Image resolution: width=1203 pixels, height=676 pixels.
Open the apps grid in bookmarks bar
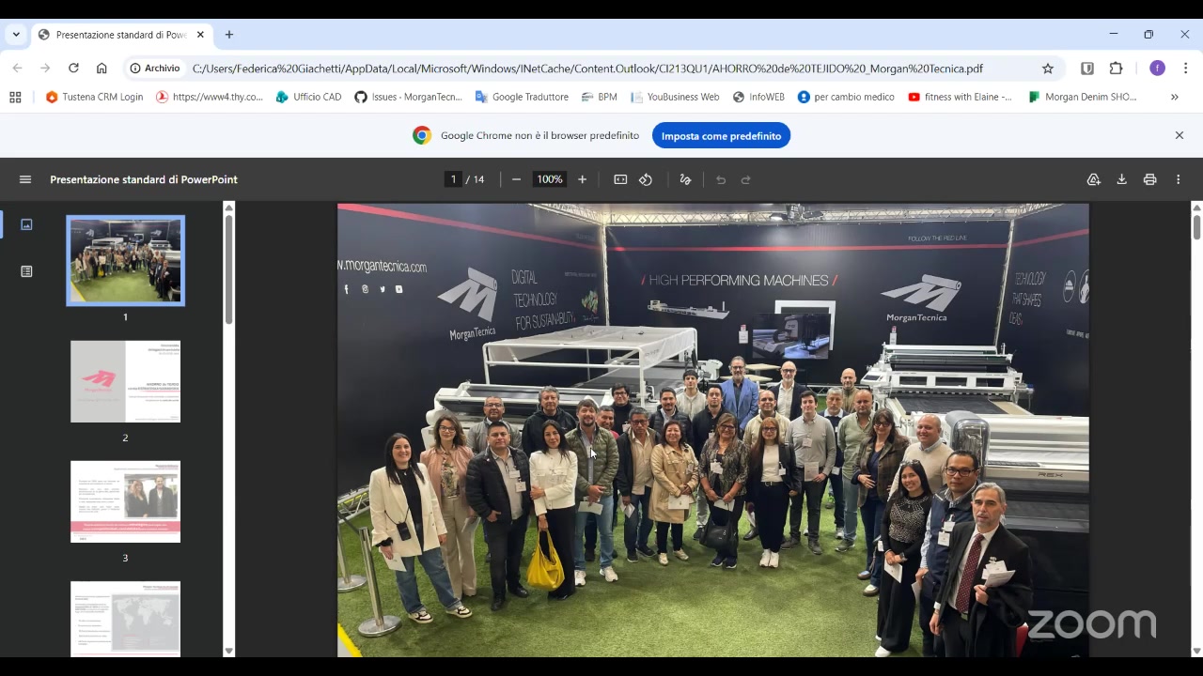click(x=15, y=97)
